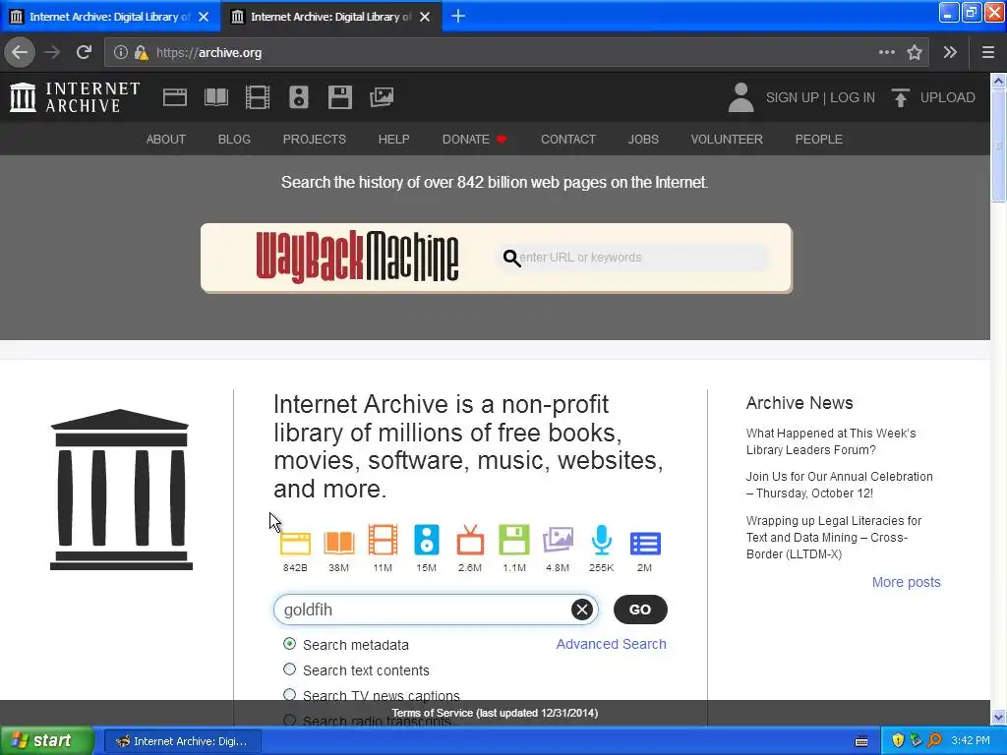1007x755 pixels.
Task: Click the security shield tray icon
Action: point(898,741)
